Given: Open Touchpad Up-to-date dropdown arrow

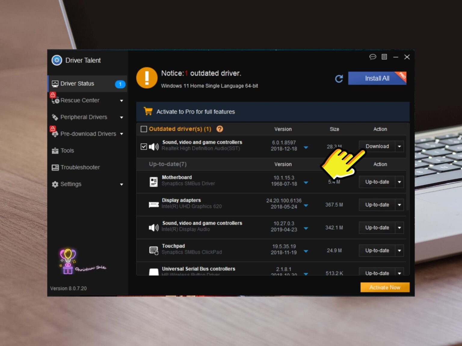Looking at the screenshot, I should coord(399,250).
